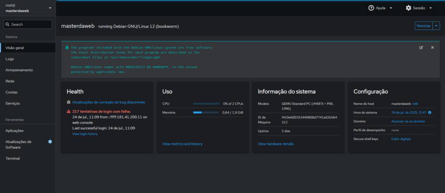
Task: Click the Uptime value 2 dias
Action: click(x=286, y=131)
